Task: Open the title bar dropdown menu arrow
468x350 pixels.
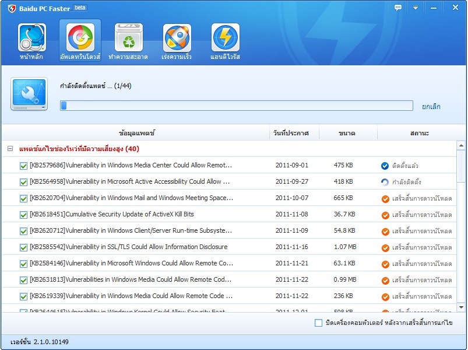Action: coord(416,8)
